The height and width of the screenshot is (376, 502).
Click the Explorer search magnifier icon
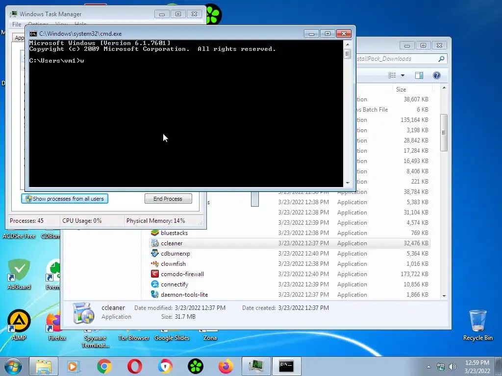click(x=442, y=59)
